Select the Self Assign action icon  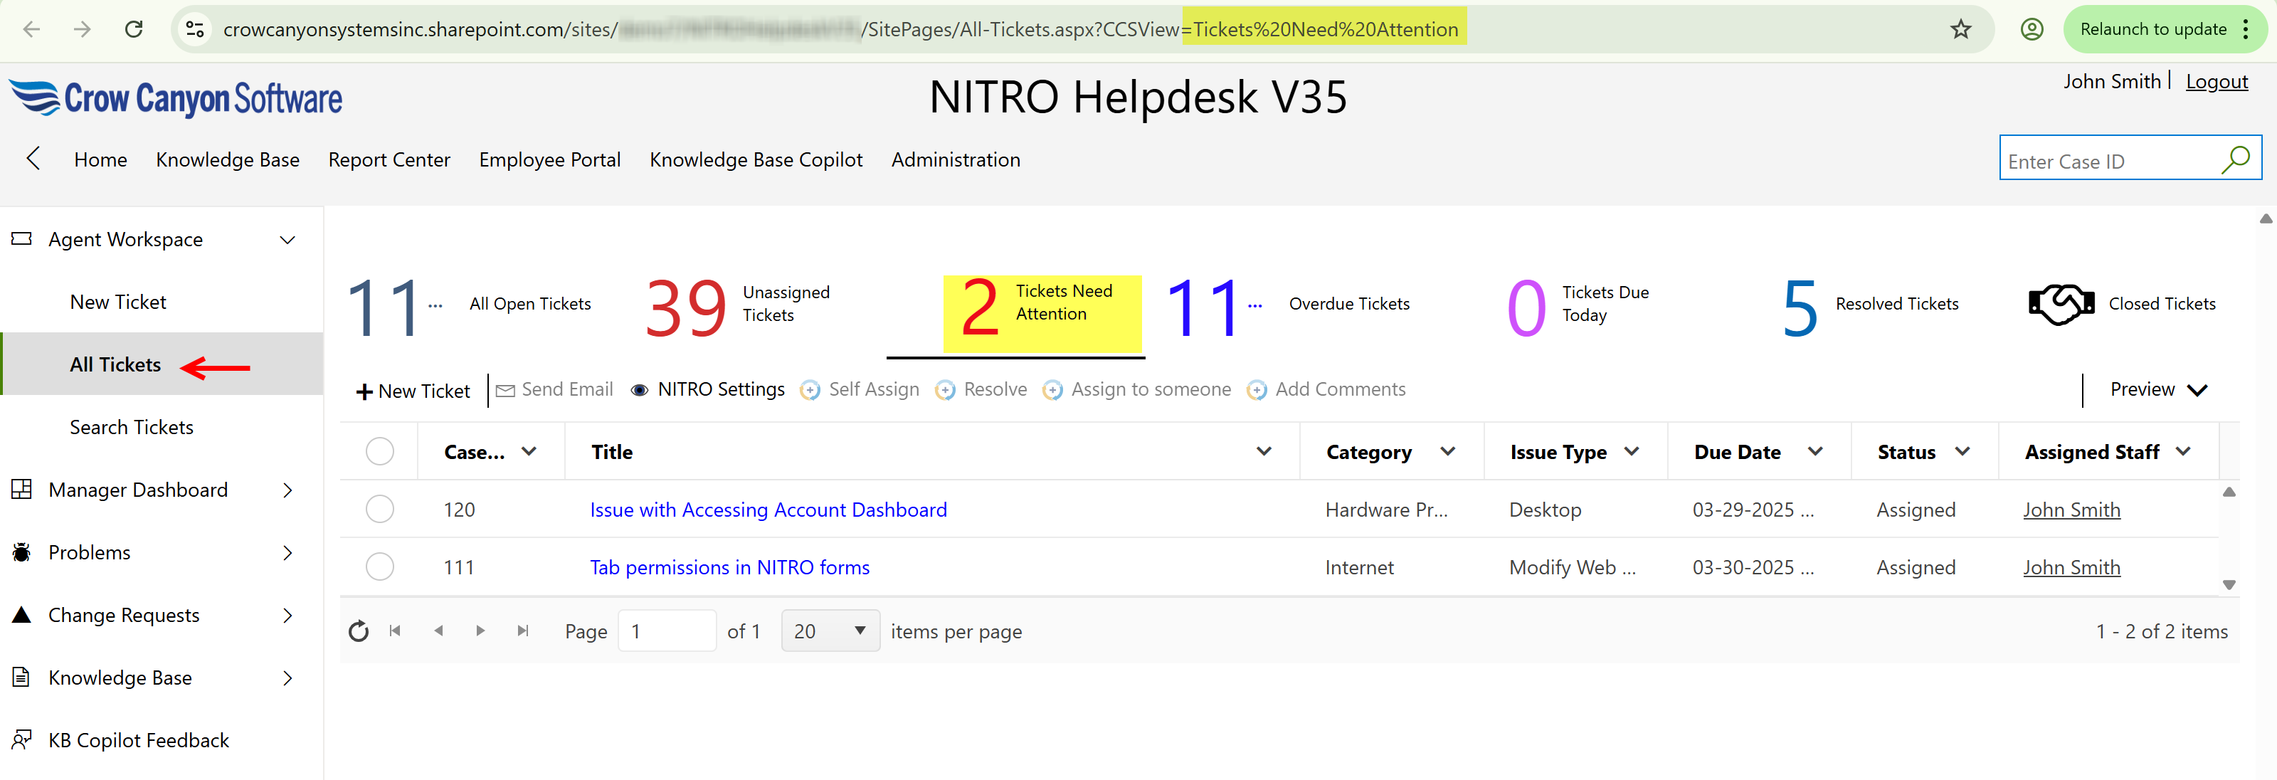tap(810, 389)
